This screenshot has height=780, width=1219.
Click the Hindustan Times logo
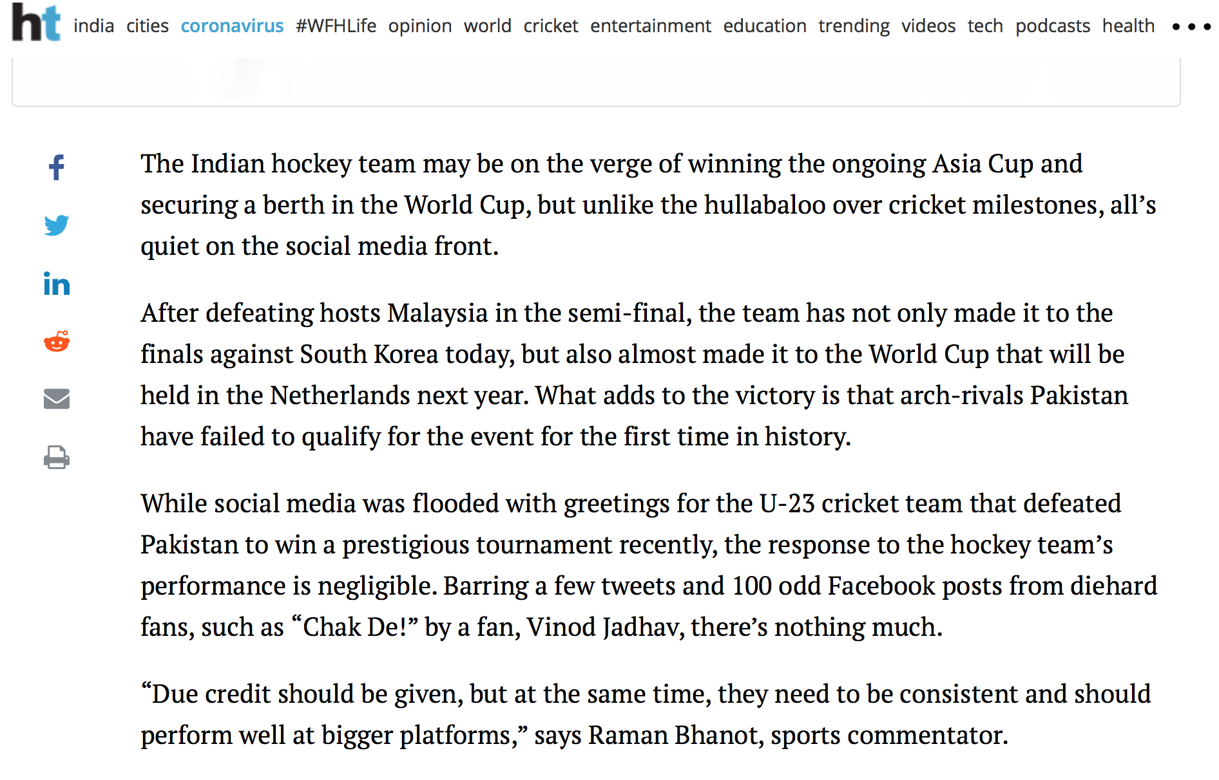(x=36, y=23)
